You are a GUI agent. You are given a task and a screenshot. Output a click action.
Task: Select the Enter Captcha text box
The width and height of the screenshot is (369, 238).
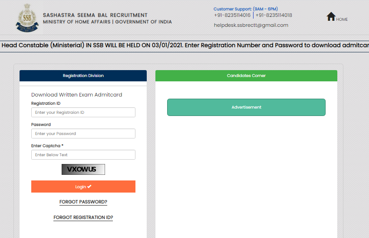pyautogui.click(x=83, y=155)
